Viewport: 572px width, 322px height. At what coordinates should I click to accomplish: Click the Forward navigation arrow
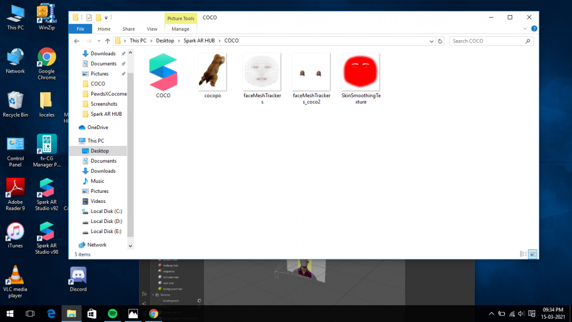[x=89, y=41]
